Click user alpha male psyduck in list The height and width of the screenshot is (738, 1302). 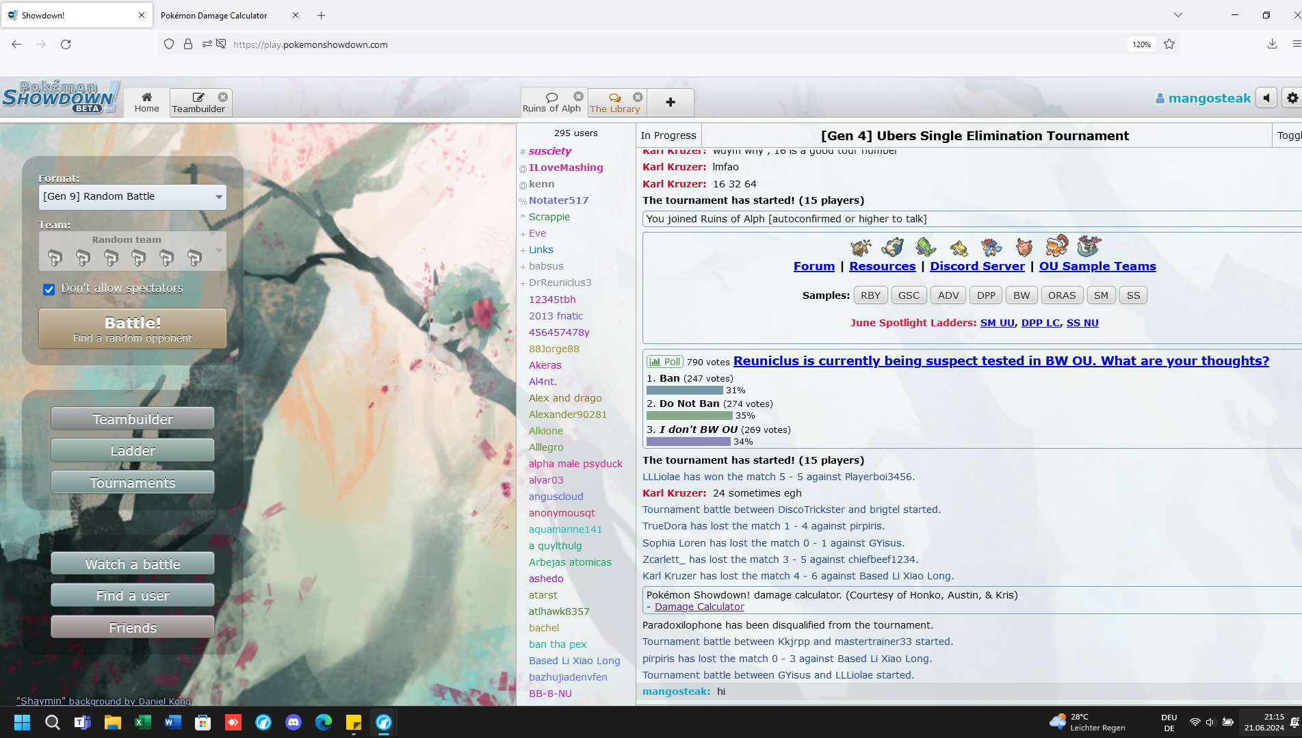tap(575, 464)
